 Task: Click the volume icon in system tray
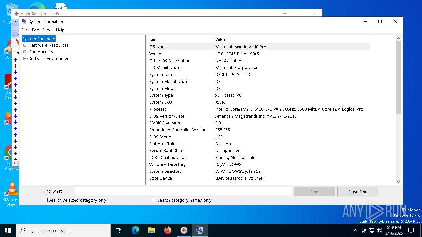pos(379,230)
